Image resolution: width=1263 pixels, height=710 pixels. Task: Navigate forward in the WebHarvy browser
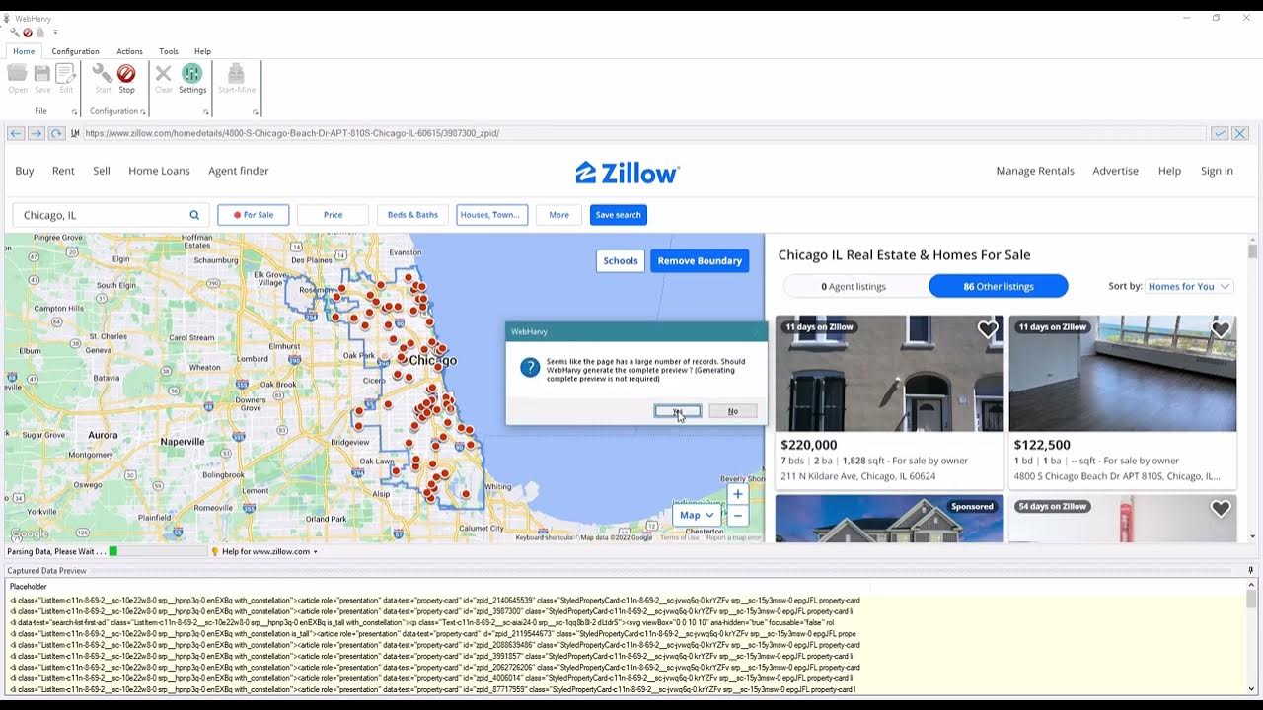pyautogui.click(x=37, y=133)
